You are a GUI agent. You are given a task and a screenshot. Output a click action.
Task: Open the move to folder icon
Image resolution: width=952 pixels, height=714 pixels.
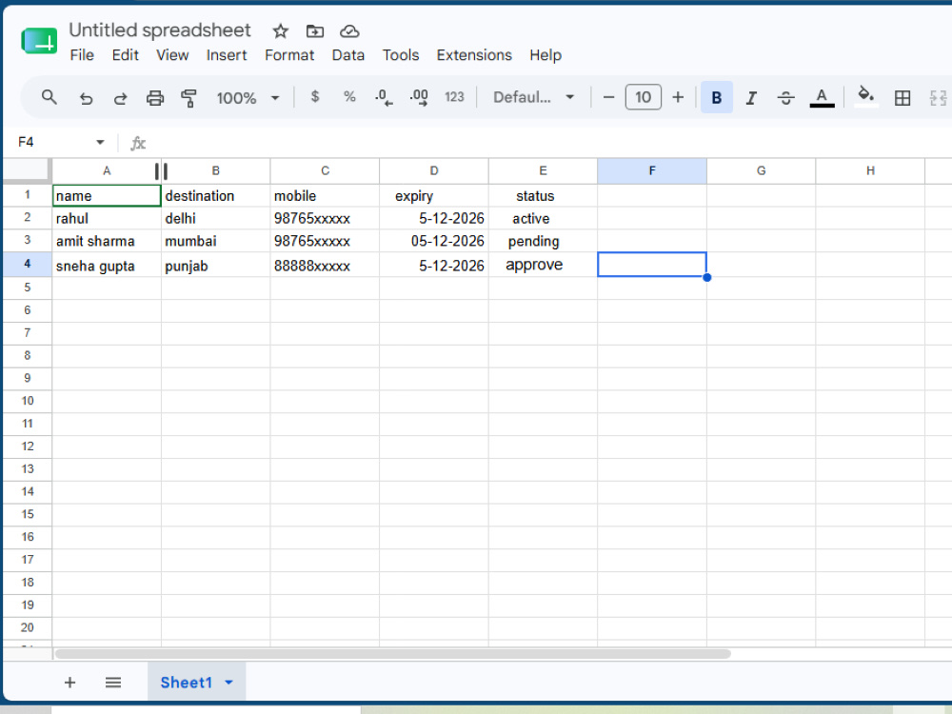[314, 31]
